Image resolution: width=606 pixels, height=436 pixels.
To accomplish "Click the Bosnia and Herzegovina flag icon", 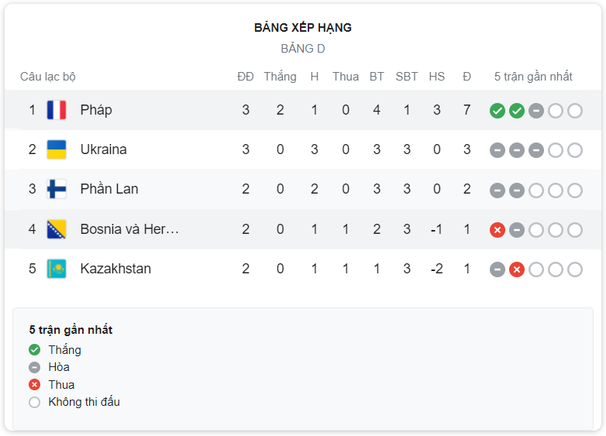I will pos(57,229).
